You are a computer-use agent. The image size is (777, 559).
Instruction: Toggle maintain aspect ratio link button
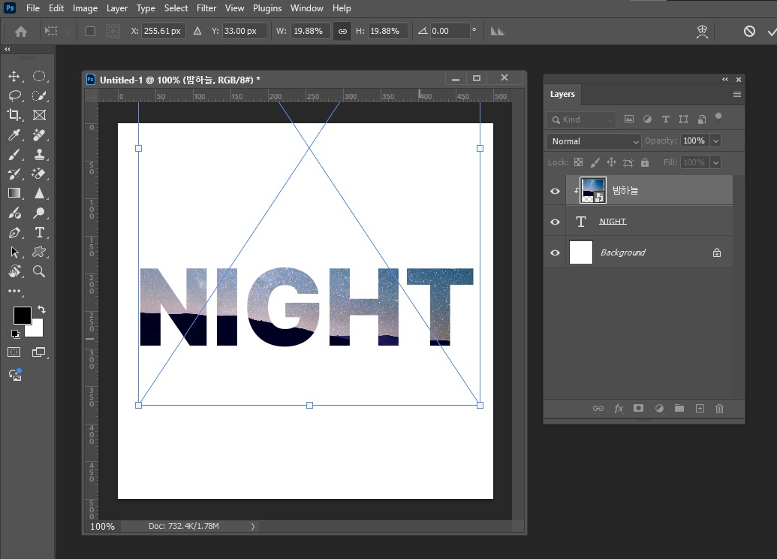pyautogui.click(x=342, y=32)
